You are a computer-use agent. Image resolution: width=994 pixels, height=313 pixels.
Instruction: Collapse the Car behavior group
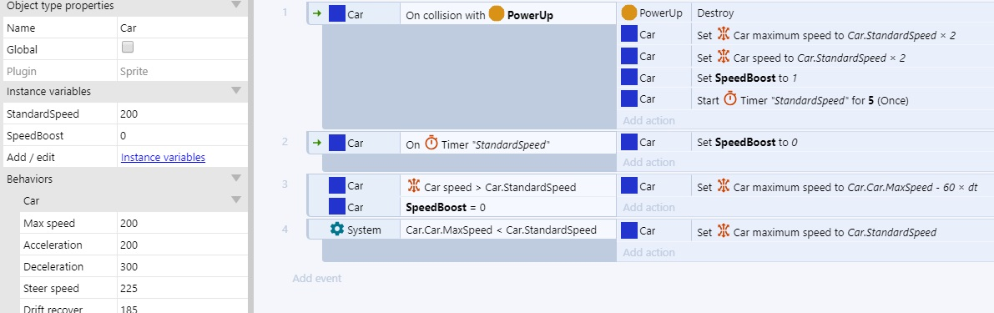(x=236, y=200)
